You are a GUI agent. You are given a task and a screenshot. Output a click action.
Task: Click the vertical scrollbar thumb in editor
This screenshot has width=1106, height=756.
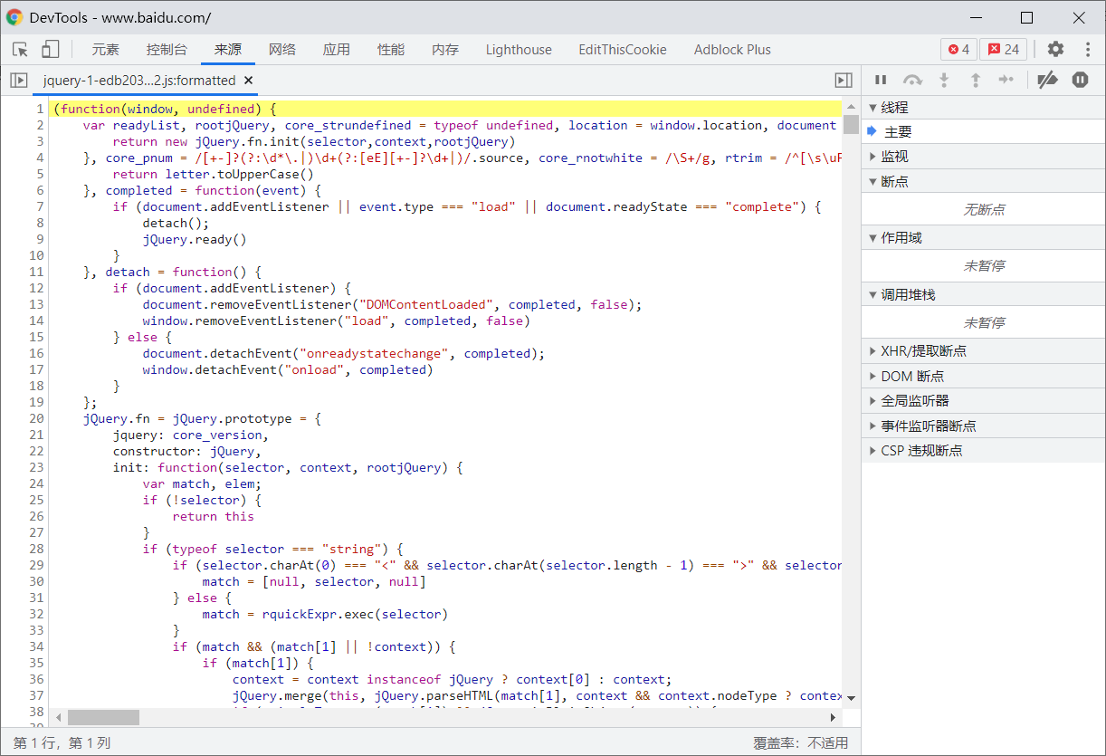[850, 125]
